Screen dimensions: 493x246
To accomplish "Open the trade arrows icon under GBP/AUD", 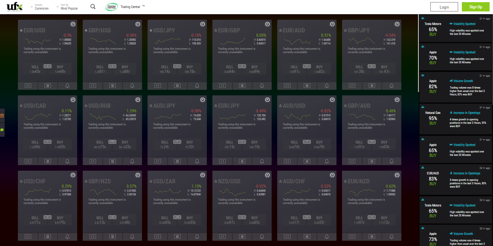I will tap(352, 161).
